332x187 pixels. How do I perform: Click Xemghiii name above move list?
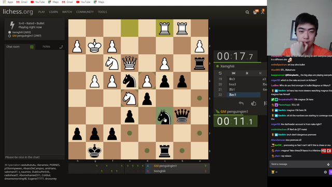(x=227, y=66)
